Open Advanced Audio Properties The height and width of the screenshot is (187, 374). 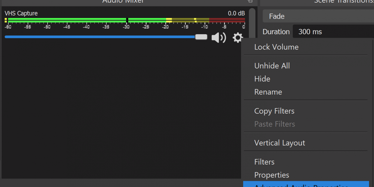[301, 185]
